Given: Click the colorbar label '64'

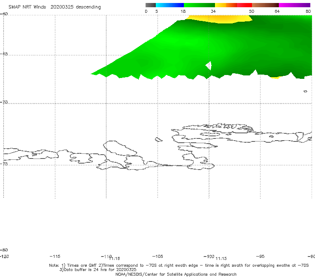Looking at the screenshot, I should tap(277, 11).
